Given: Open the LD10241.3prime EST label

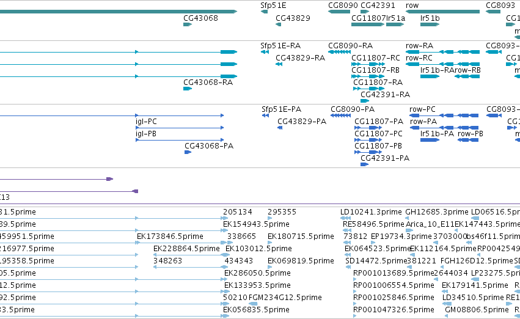Looking at the screenshot, I should point(371,212).
